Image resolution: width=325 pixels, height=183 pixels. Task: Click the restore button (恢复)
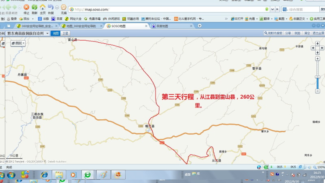click(x=51, y=8)
